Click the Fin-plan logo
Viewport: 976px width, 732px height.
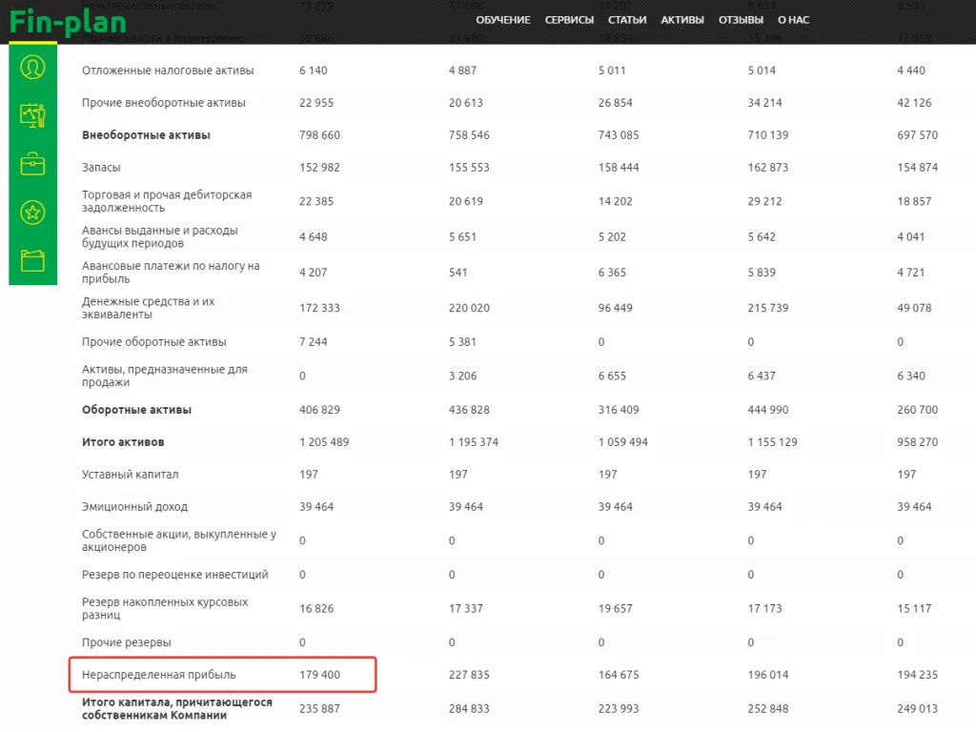[68, 22]
